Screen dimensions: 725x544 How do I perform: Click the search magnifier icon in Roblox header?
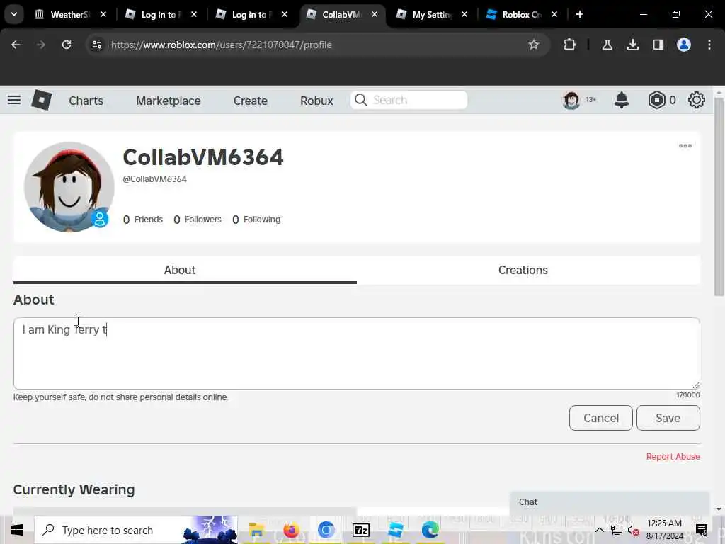coord(361,100)
